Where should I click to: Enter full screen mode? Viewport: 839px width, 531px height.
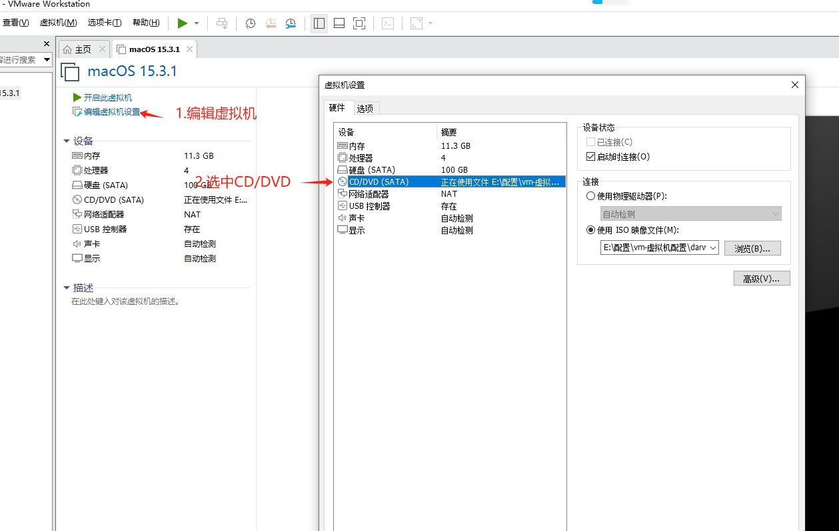point(359,23)
